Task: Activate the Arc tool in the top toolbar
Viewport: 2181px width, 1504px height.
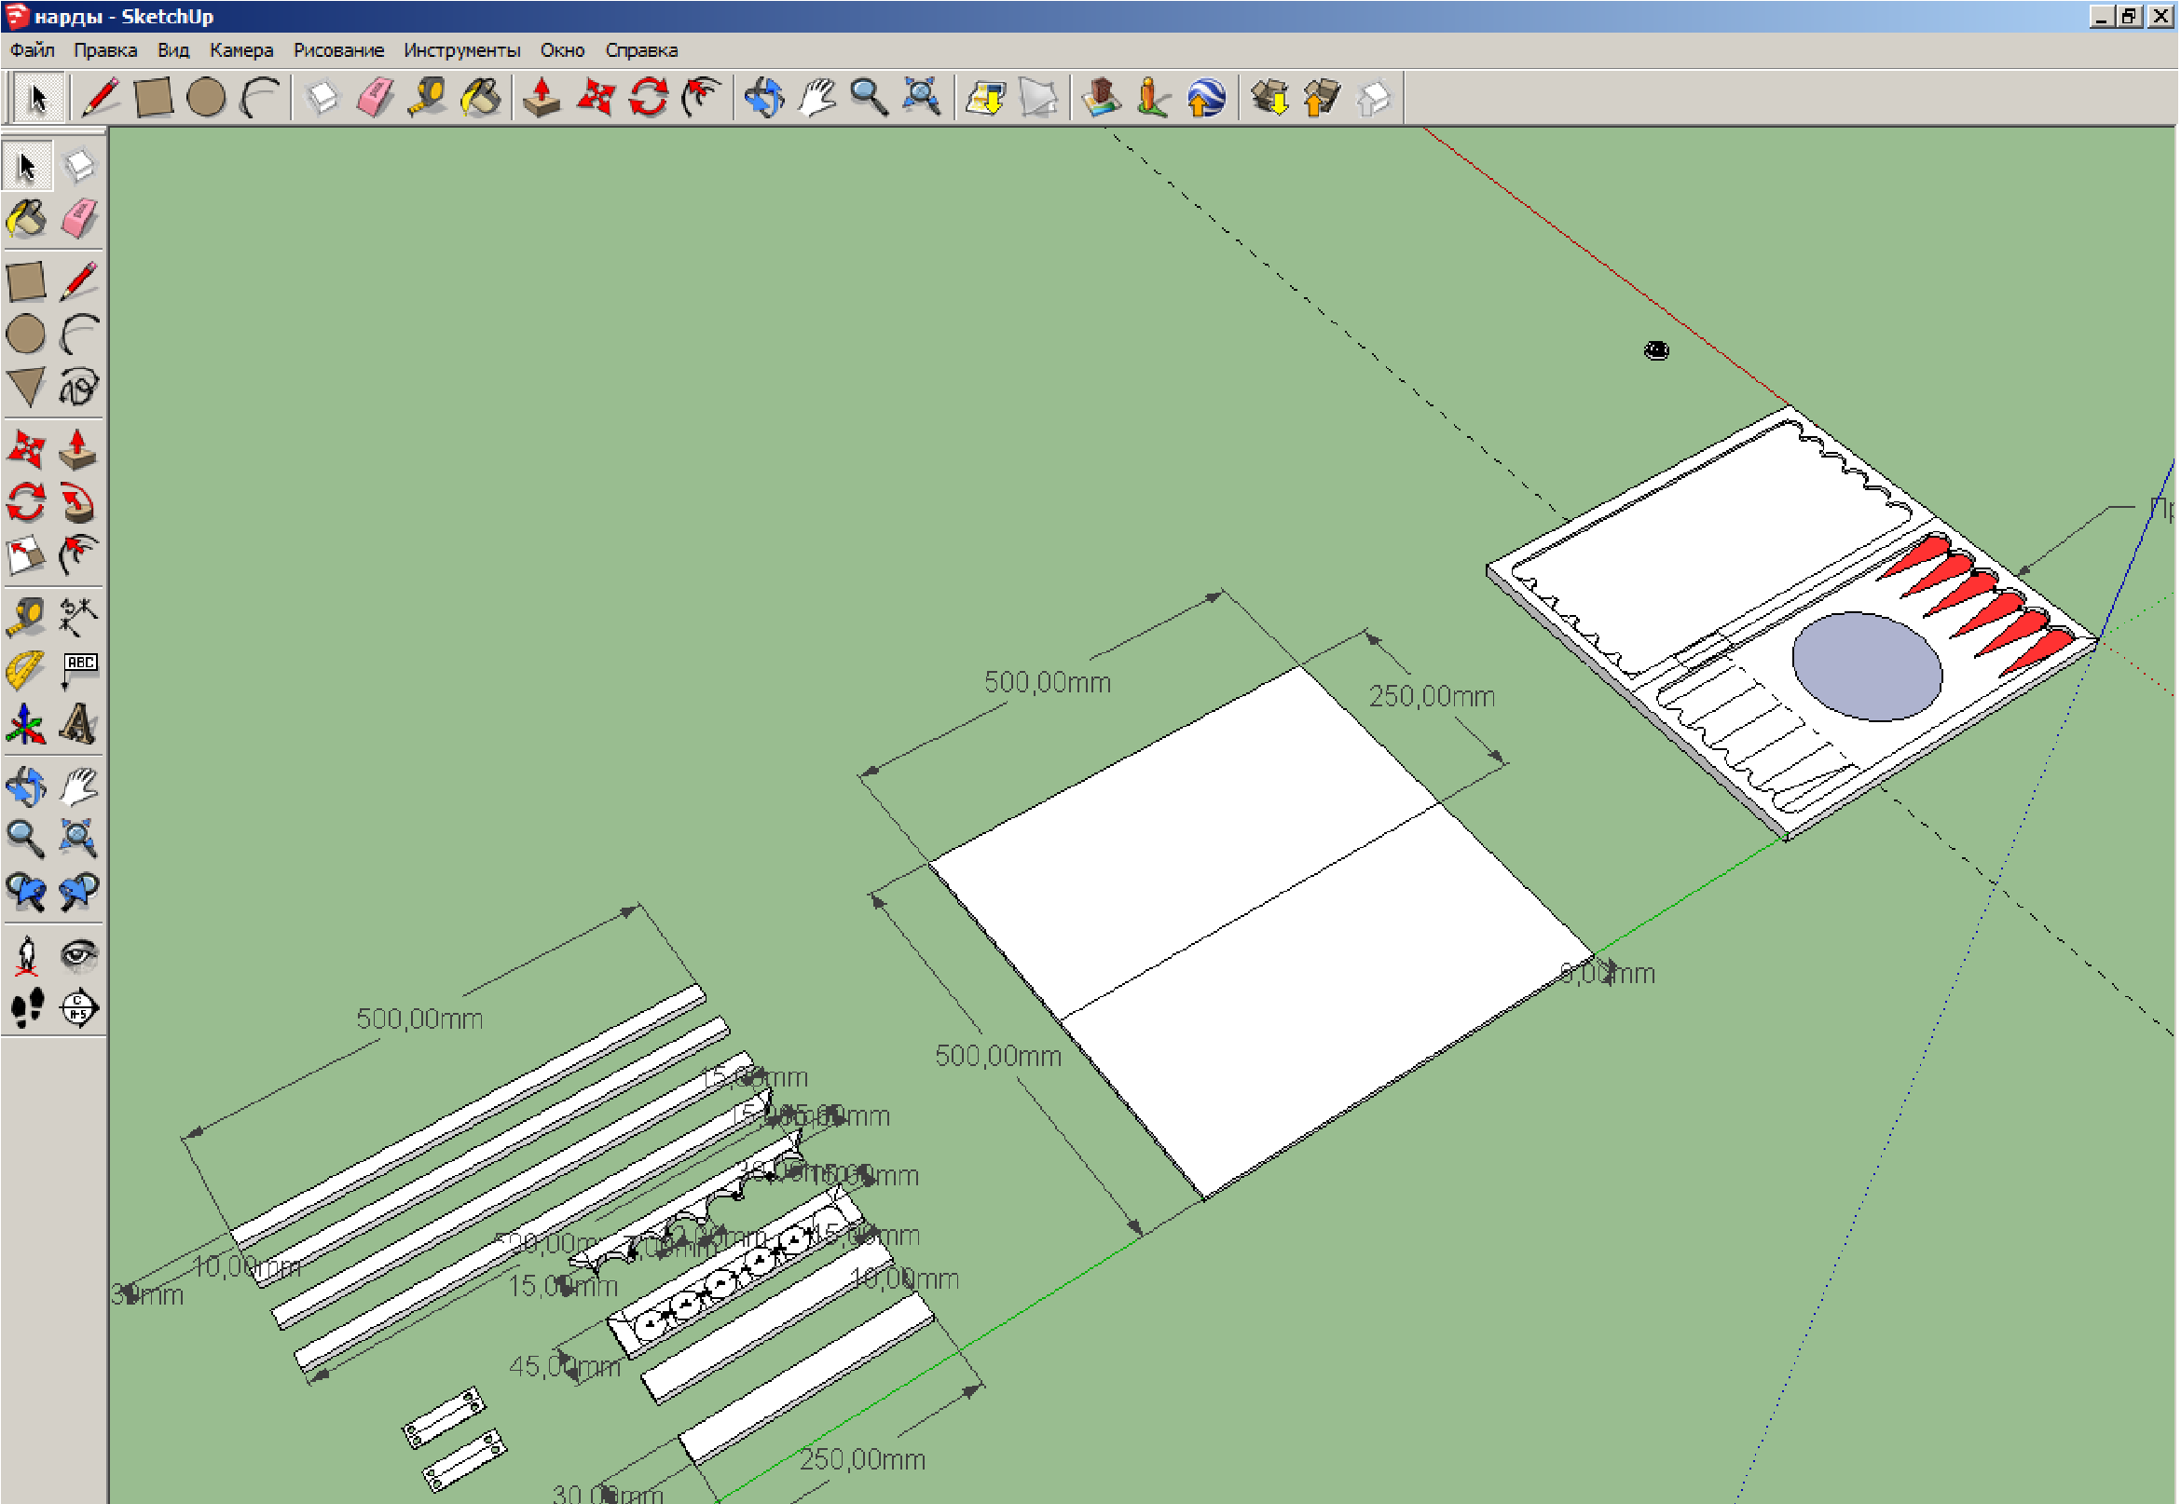Action: point(259,97)
